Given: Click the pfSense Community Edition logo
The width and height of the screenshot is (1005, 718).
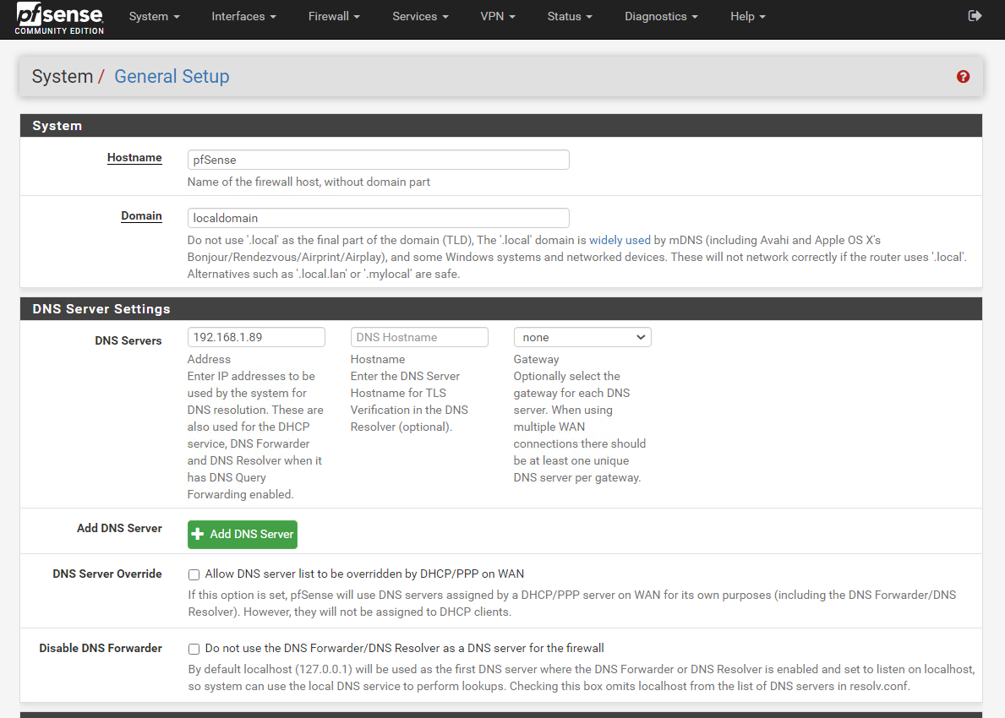Looking at the screenshot, I should coord(59,19).
